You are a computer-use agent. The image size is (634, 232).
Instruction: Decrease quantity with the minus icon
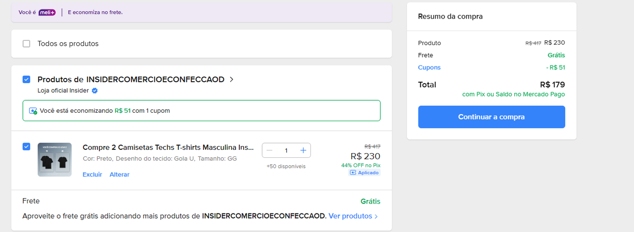coord(270,150)
